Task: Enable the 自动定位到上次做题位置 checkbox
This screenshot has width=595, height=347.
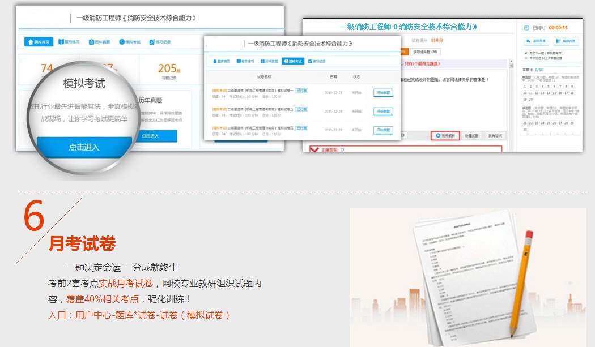Action: 526,58
